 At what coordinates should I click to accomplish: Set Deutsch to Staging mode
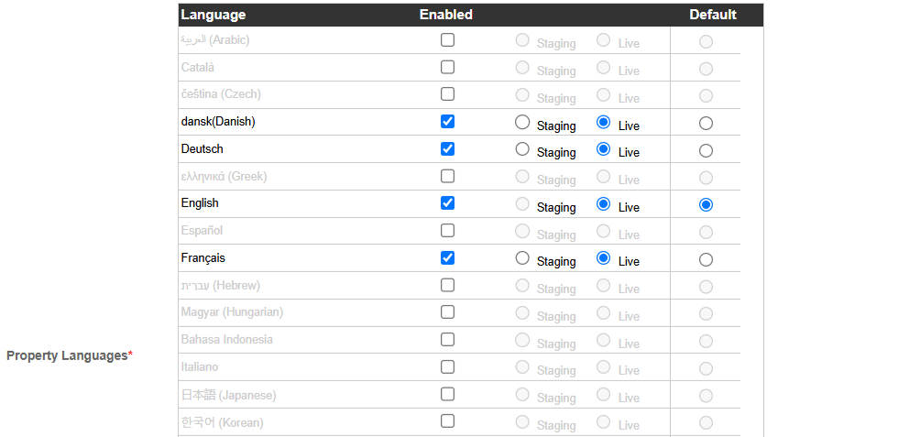tap(522, 149)
